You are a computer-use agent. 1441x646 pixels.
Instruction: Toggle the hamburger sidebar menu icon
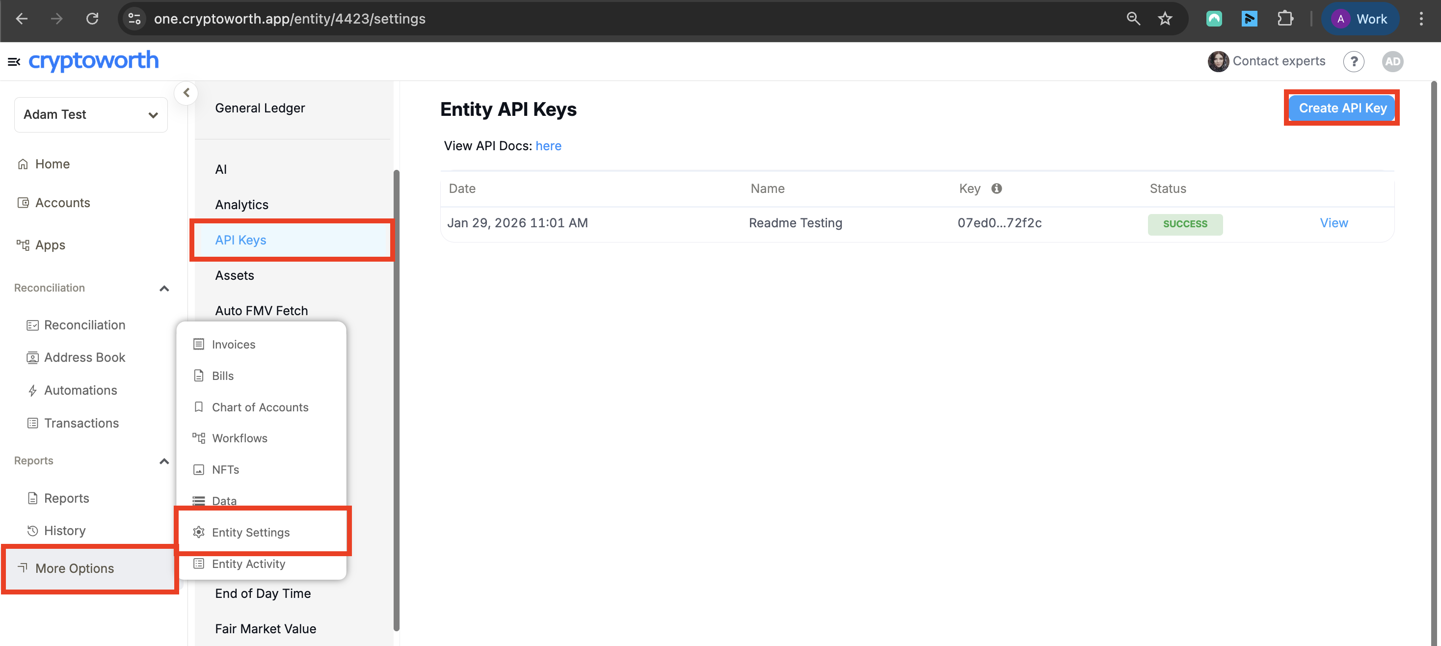click(13, 61)
